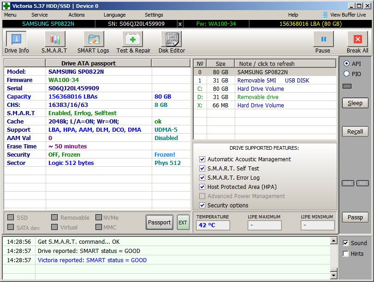Viewport: 374px width, 282px height.
Task: Click the x beside the serial number
Action: click(180, 24)
